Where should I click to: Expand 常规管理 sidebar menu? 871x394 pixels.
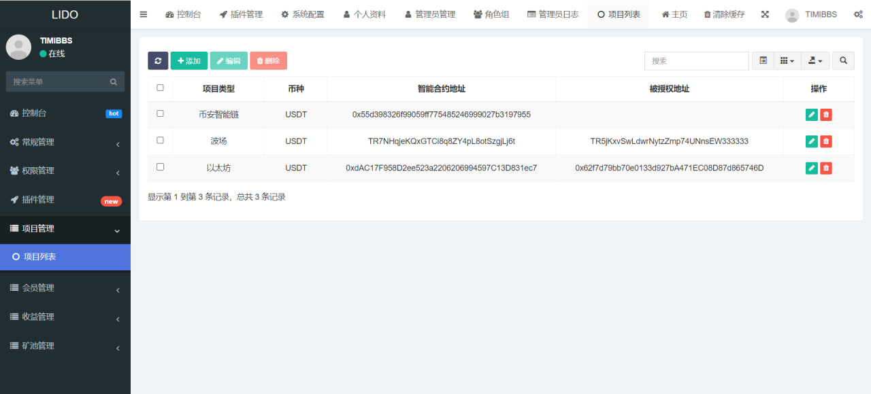click(65, 142)
